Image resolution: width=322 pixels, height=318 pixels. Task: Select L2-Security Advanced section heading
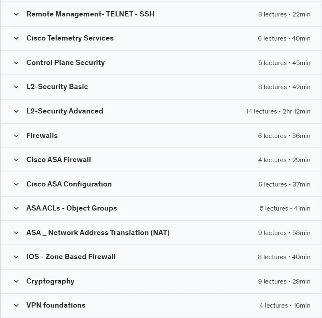point(65,111)
